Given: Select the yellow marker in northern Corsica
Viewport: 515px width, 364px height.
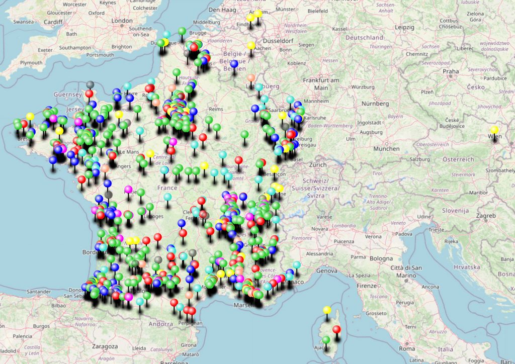Looking at the screenshot, I should coord(327,310).
